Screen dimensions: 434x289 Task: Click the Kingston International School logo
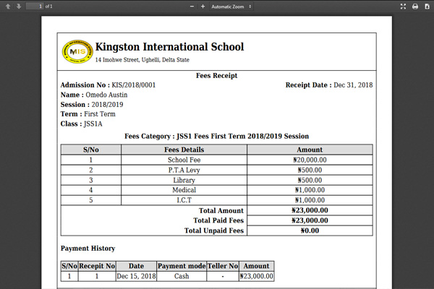tap(76, 51)
